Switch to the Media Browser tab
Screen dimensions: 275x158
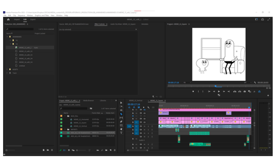point(88,101)
